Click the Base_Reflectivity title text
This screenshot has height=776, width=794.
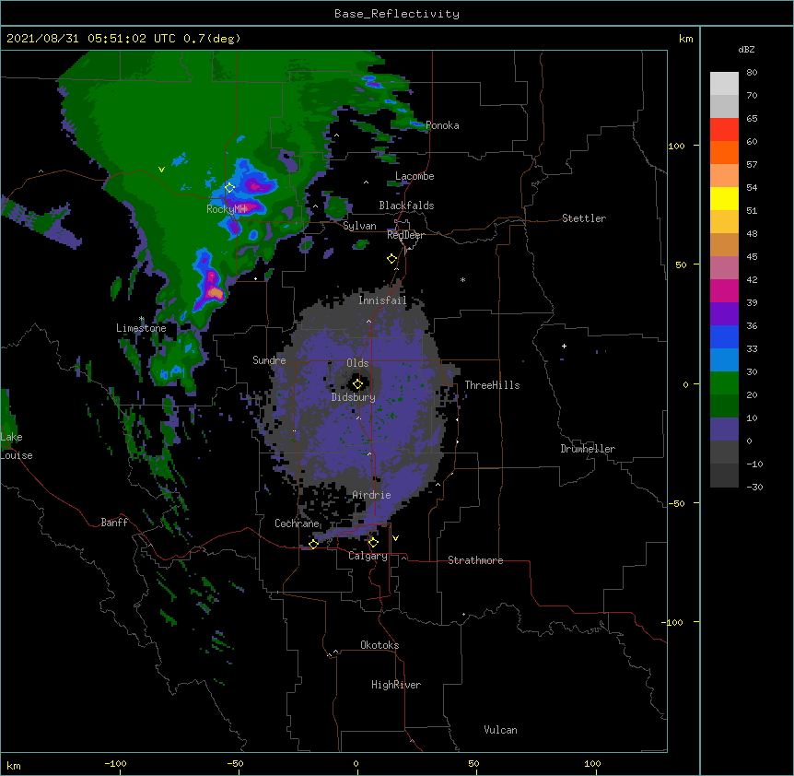tap(396, 14)
